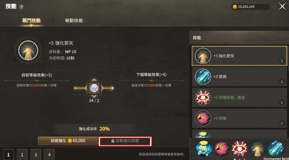Click the archer skill in bottom quick slot
289x160 pixels.
tap(204, 148)
